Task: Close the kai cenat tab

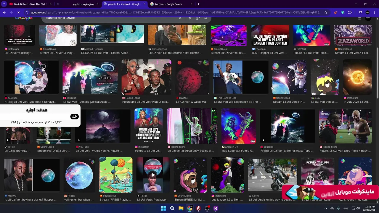Action: click(x=191, y=4)
